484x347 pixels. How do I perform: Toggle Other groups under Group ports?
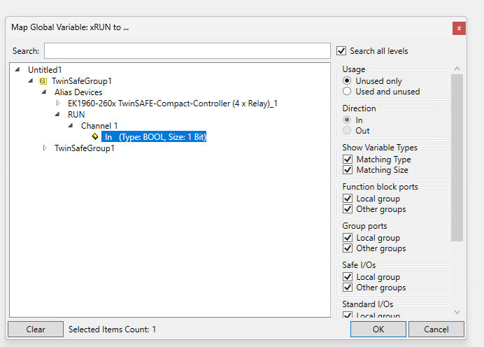[x=348, y=248]
